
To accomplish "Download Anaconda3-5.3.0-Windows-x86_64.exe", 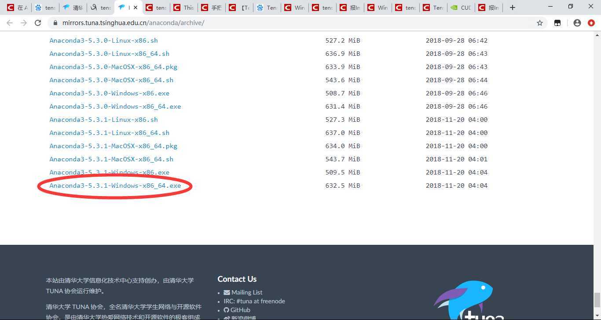I will tap(115, 106).
